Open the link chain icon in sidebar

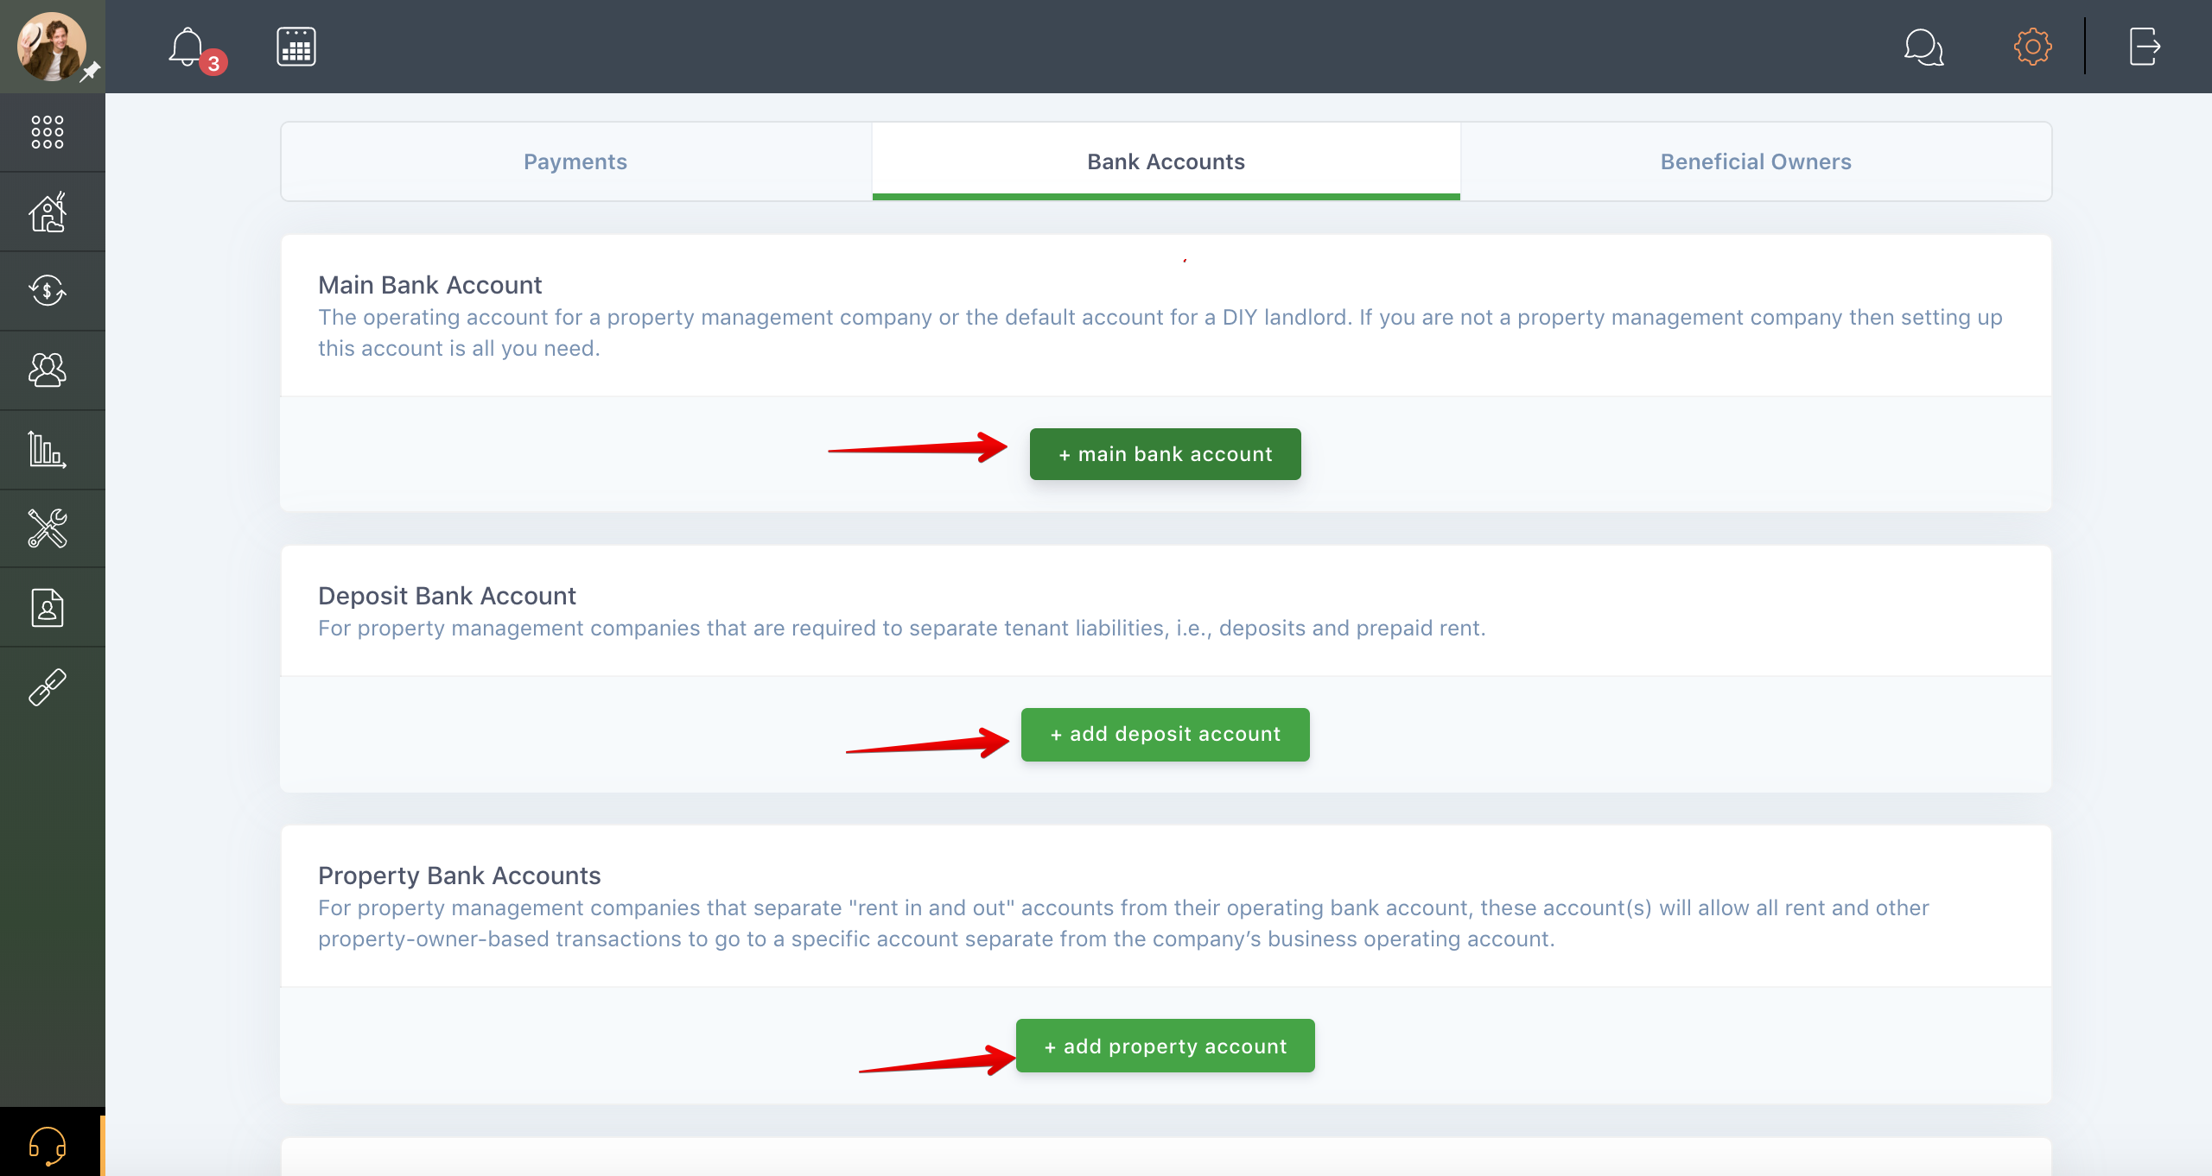click(x=48, y=687)
